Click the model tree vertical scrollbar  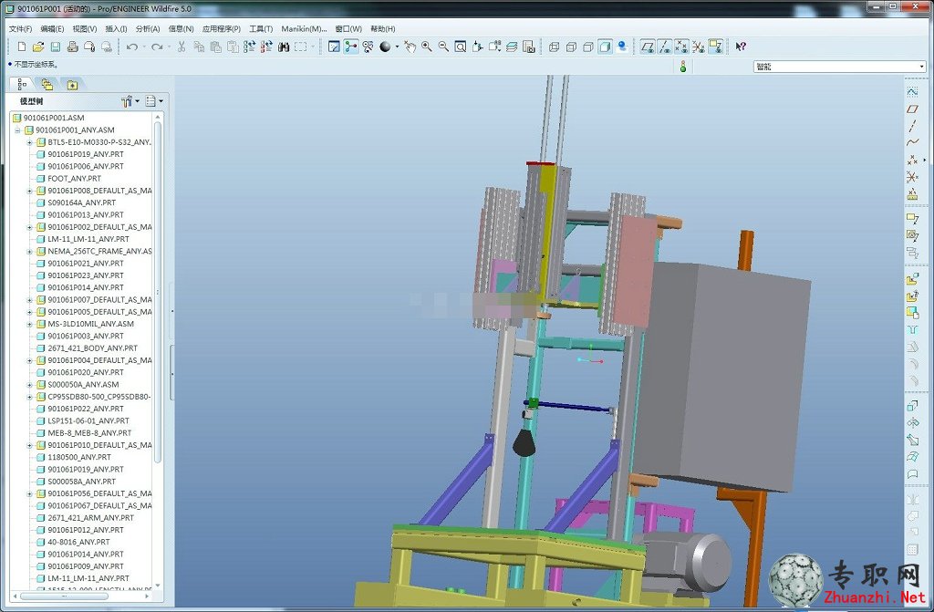(x=158, y=292)
